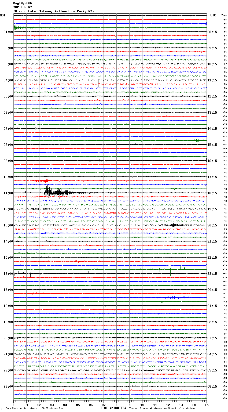Click the 08:15 UTC row label
This screenshot has height=412, width=228.
point(212,32)
